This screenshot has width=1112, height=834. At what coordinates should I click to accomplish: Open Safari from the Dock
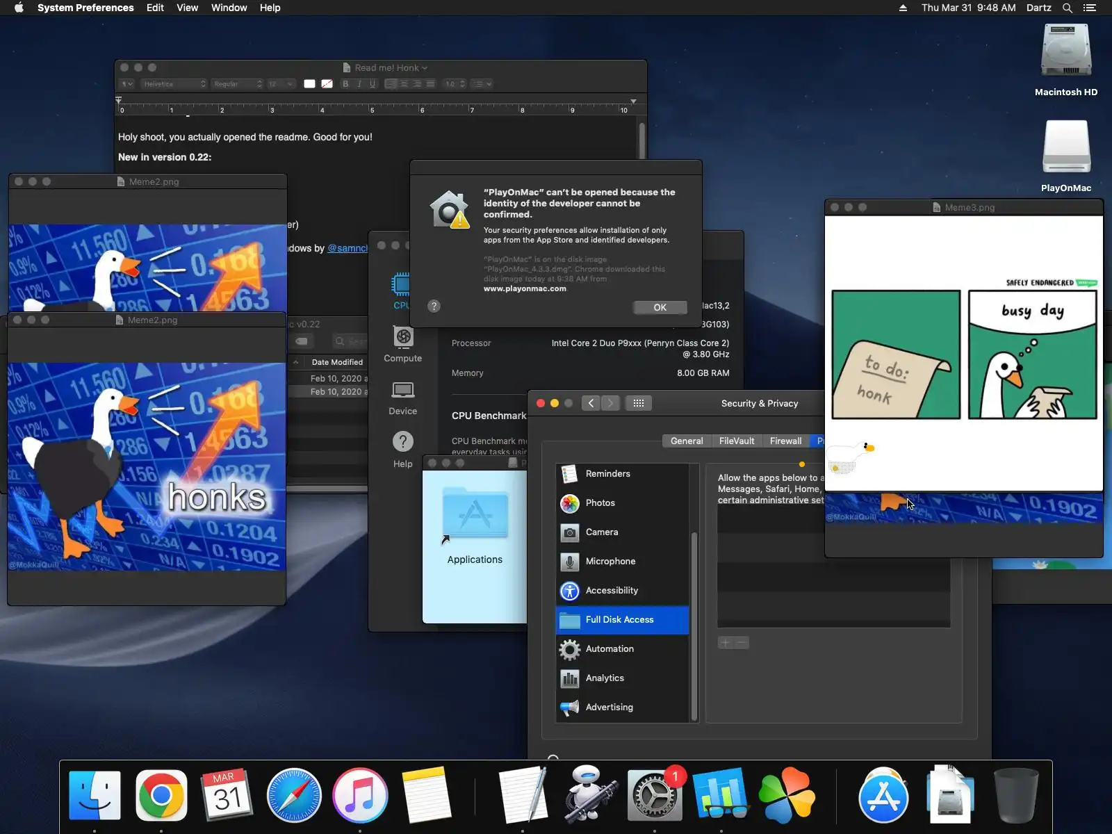point(294,795)
